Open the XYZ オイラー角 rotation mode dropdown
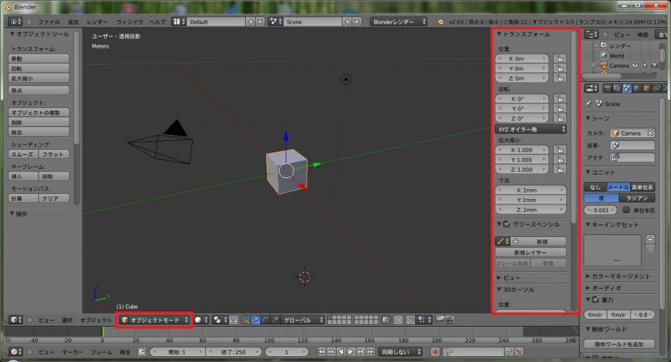671x362 pixels. click(531, 129)
